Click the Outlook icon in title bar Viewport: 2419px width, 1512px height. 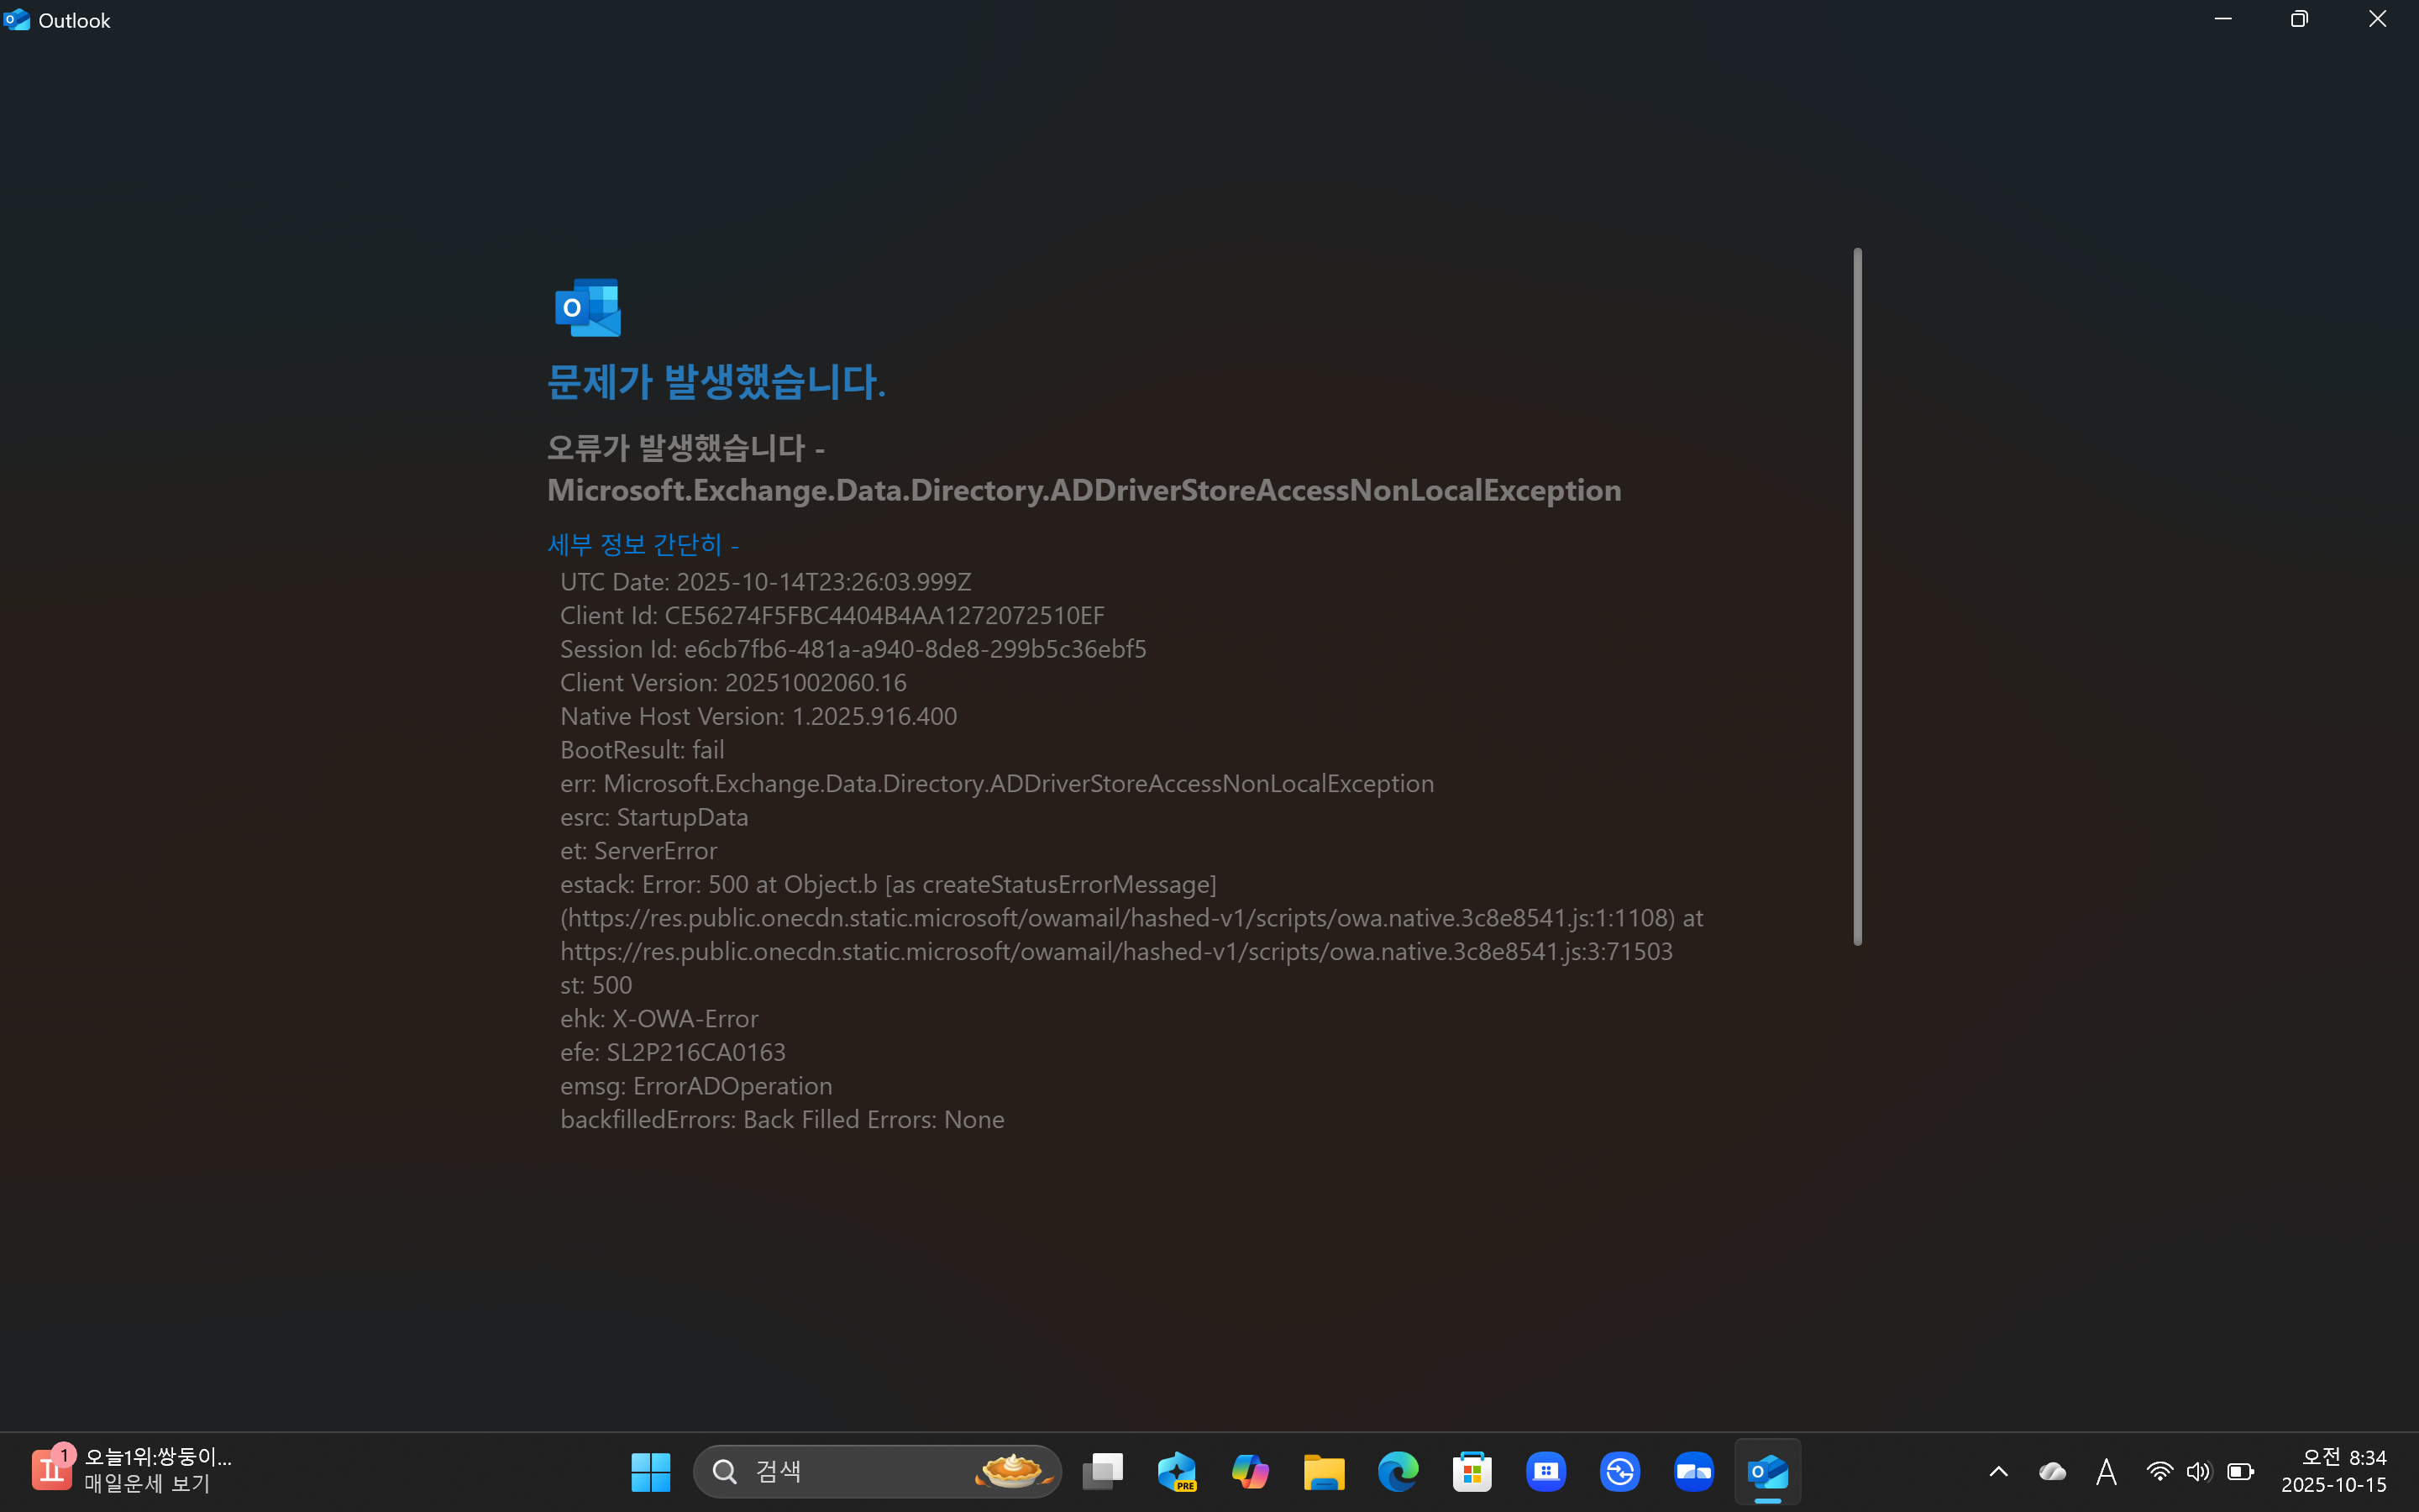(x=17, y=19)
